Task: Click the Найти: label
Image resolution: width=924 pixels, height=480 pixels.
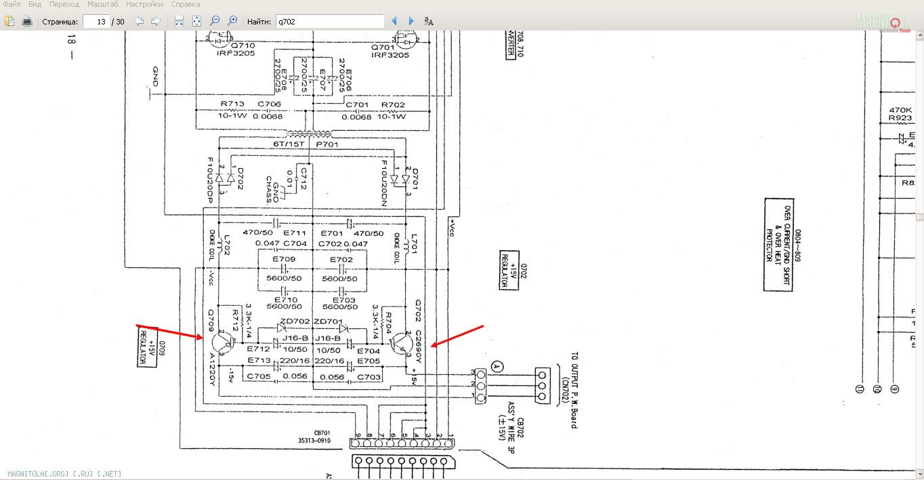Action: 259,22
